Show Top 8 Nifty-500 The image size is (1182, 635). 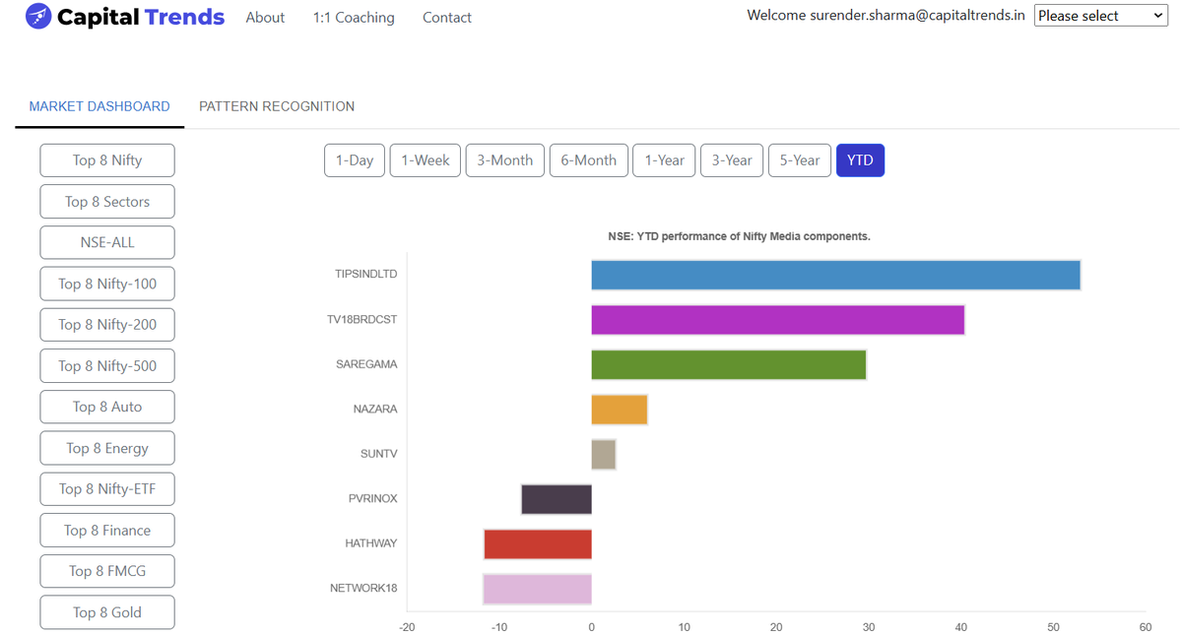pyautogui.click(x=107, y=366)
